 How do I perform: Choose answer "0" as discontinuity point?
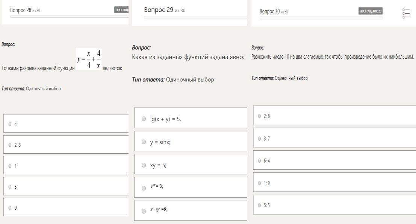coord(10,207)
